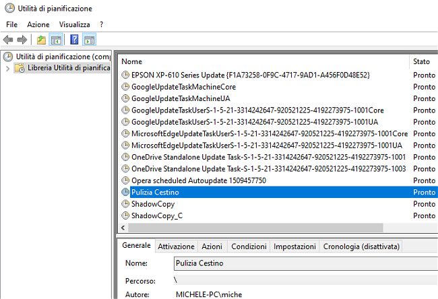Switch to the Attivazione tab
This screenshot has width=438, height=299.
point(177,246)
